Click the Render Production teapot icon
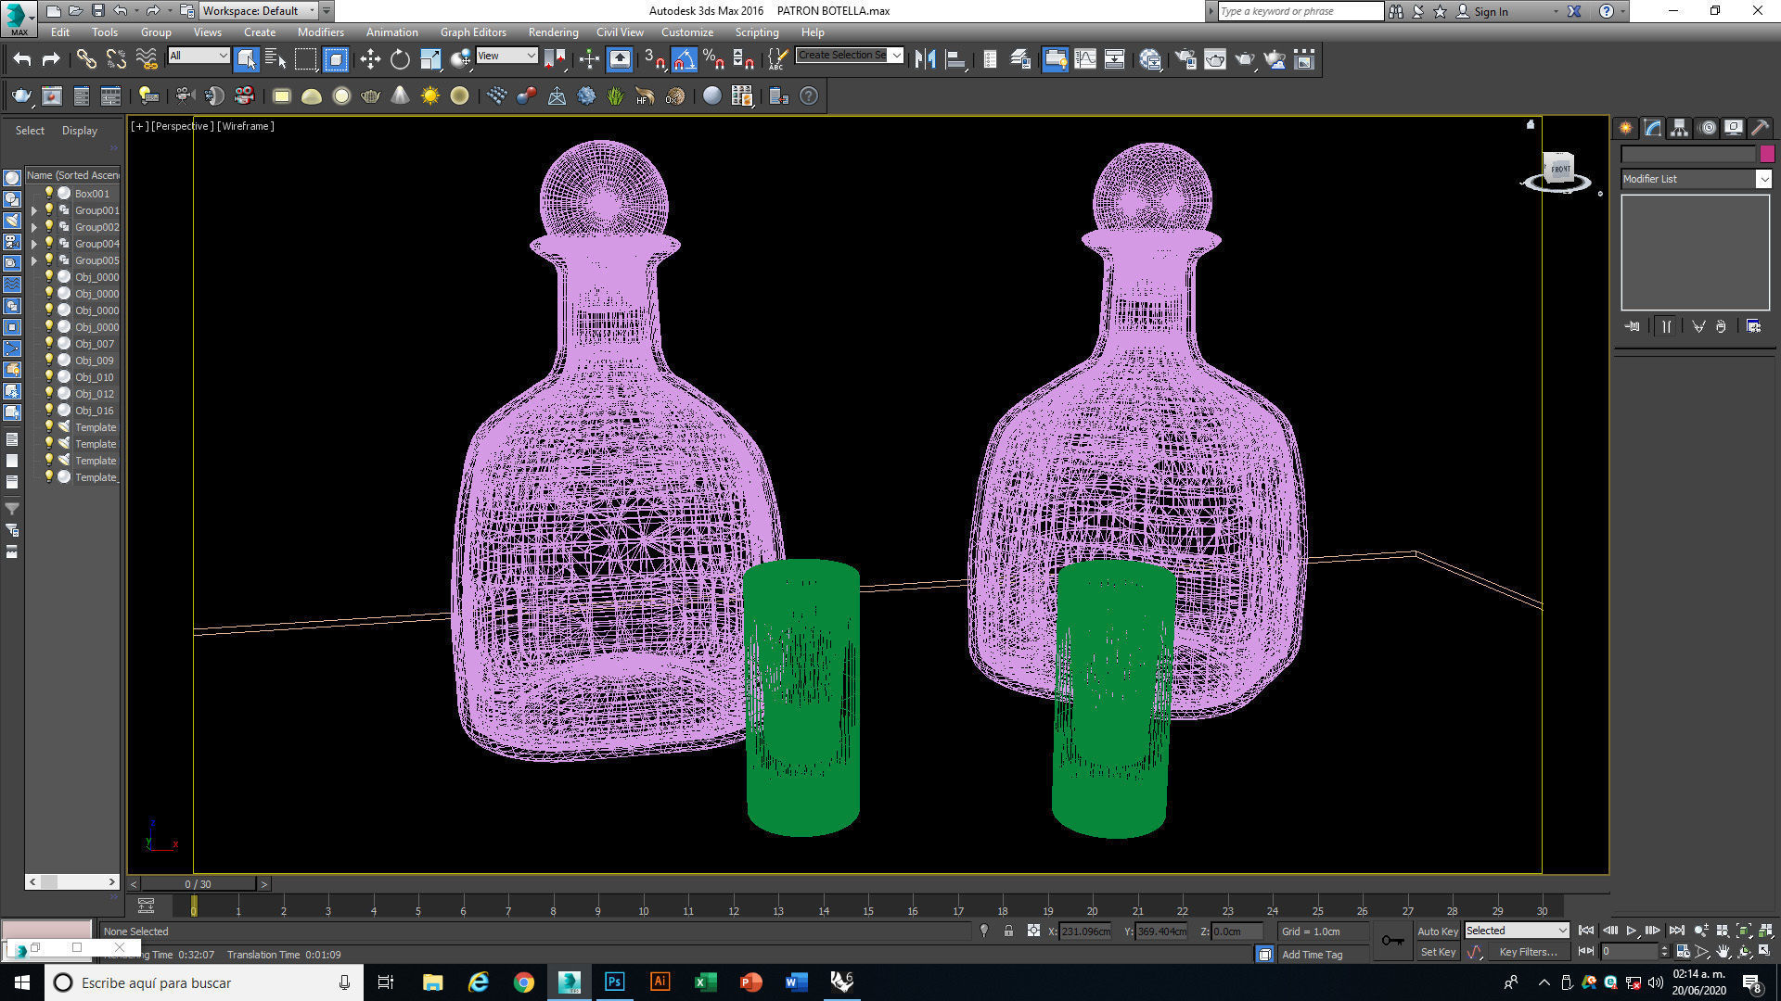Screen dimensions: 1781x1001 (1245, 59)
